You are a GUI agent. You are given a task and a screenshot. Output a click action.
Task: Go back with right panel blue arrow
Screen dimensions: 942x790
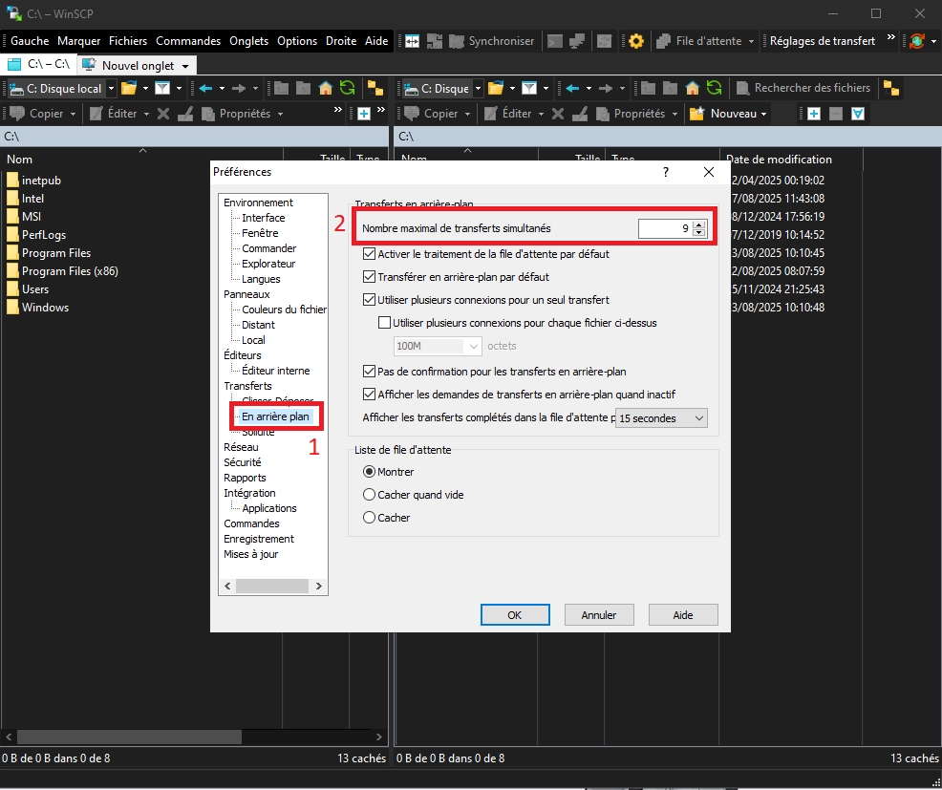[572, 88]
